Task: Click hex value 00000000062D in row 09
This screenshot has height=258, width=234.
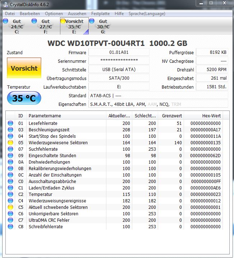Action: [205, 155]
